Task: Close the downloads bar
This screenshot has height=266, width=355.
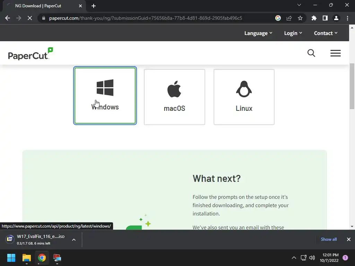Action: coord(349,239)
